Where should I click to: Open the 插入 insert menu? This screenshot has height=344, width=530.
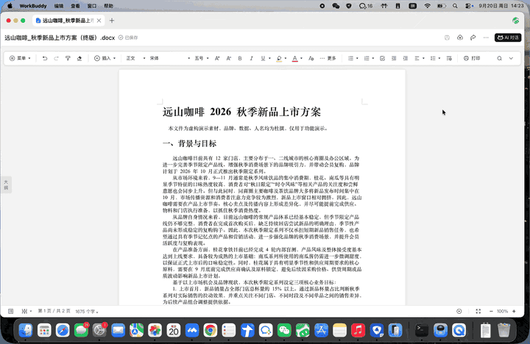point(105,58)
